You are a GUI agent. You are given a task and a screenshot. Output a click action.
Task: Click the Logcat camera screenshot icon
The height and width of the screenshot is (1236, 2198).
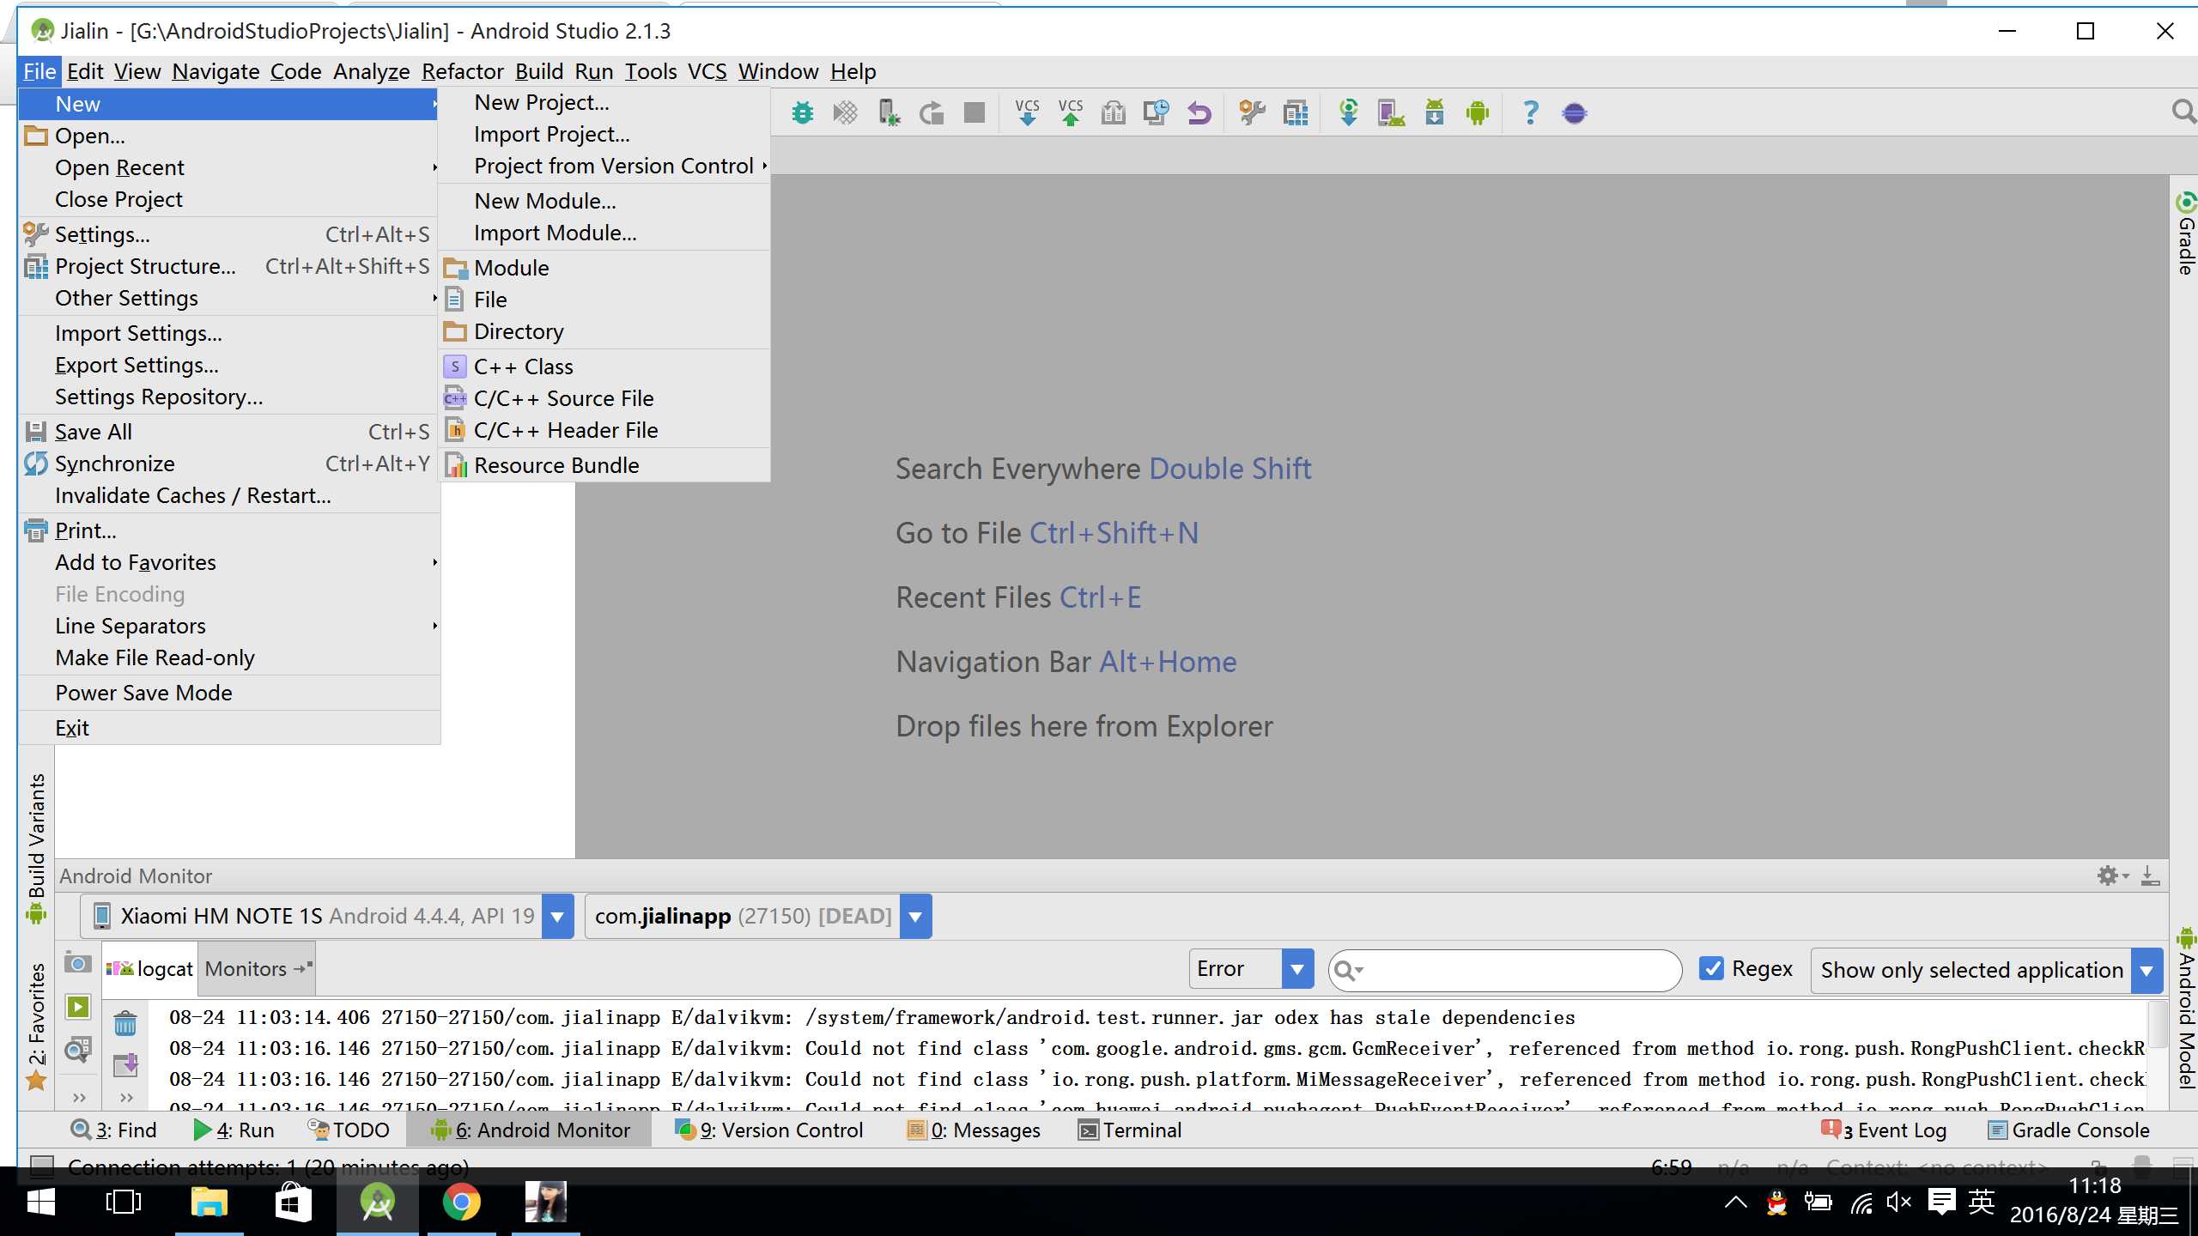[78, 963]
